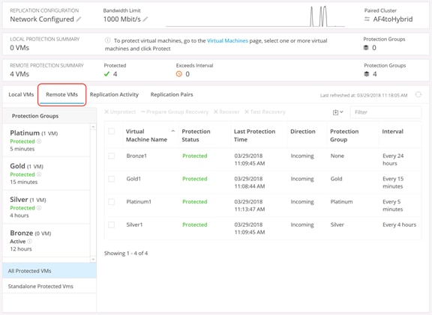Click into the Filter input field
Image resolution: width=432 pixels, height=315 pixels.
click(x=385, y=112)
